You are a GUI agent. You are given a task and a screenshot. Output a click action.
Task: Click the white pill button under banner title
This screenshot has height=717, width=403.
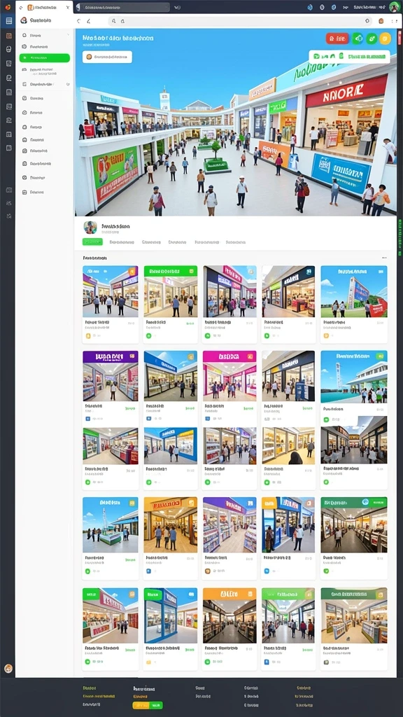(107, 57)
